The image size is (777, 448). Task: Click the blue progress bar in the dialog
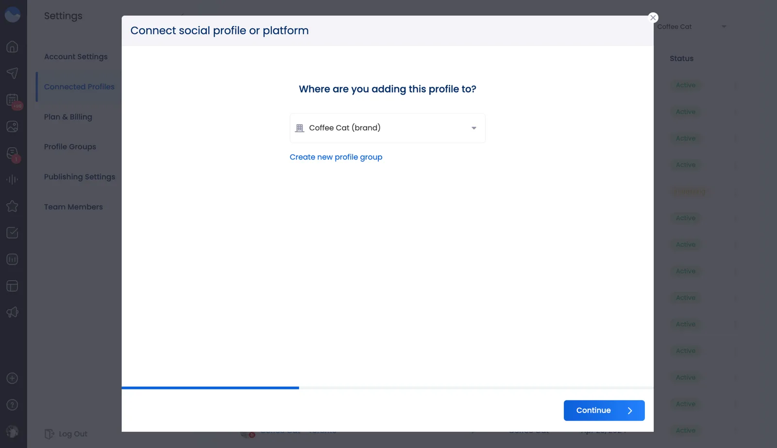pos(210,388)
